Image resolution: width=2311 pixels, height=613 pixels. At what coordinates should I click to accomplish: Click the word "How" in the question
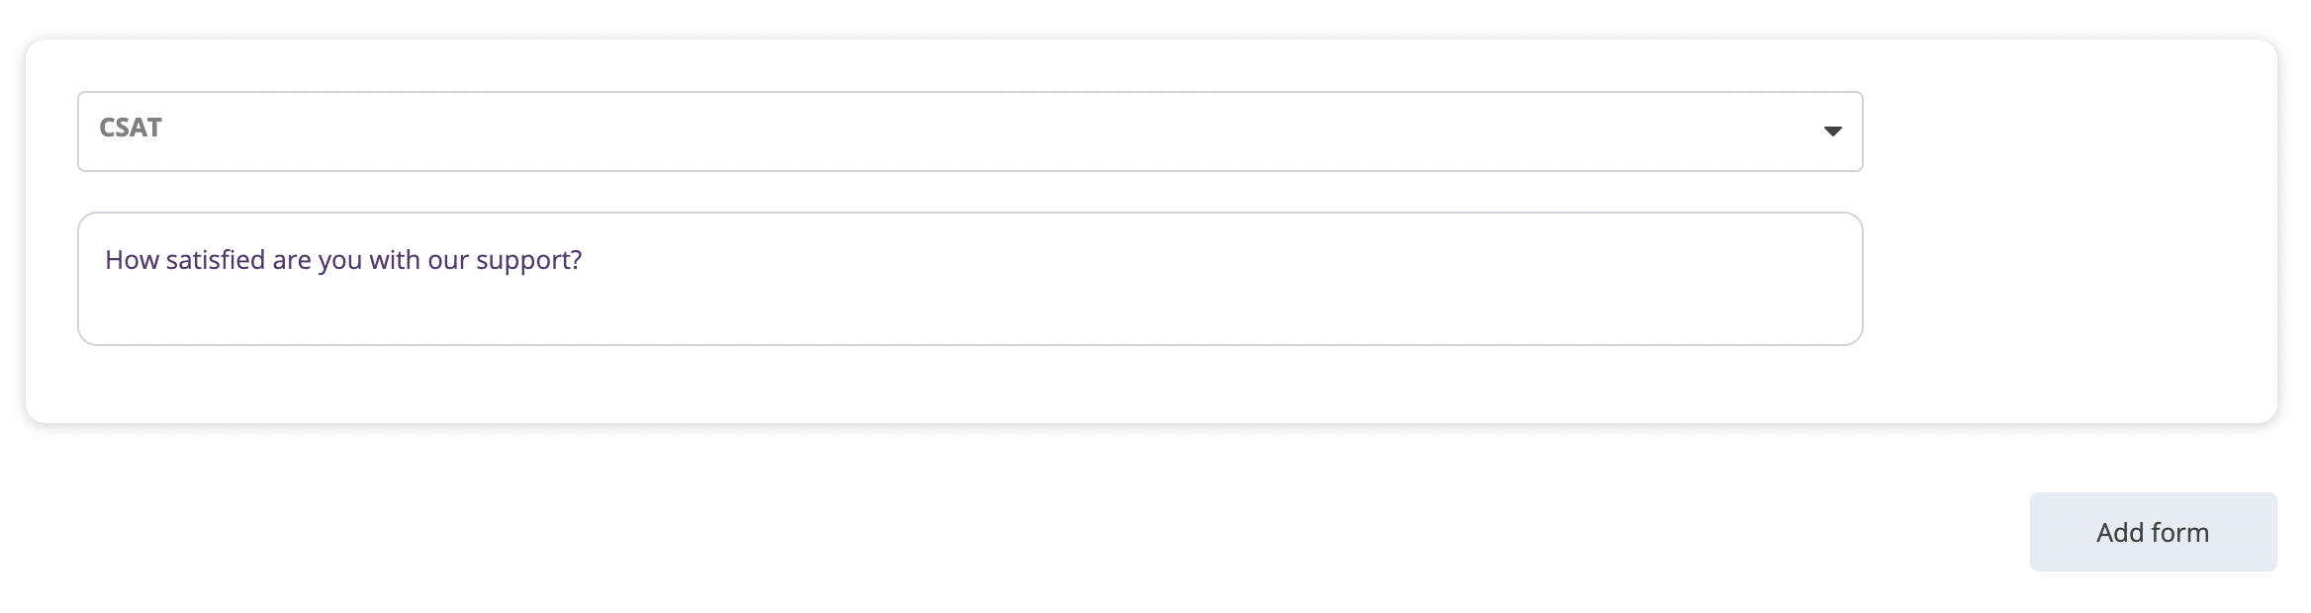(132, 260)
